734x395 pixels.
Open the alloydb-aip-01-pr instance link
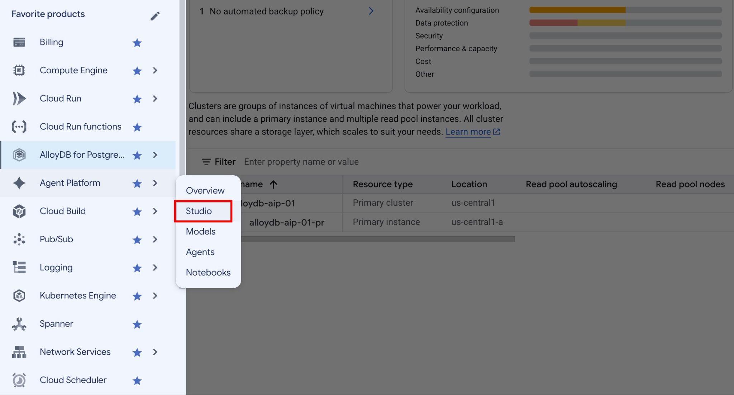[x=287, y=223]
